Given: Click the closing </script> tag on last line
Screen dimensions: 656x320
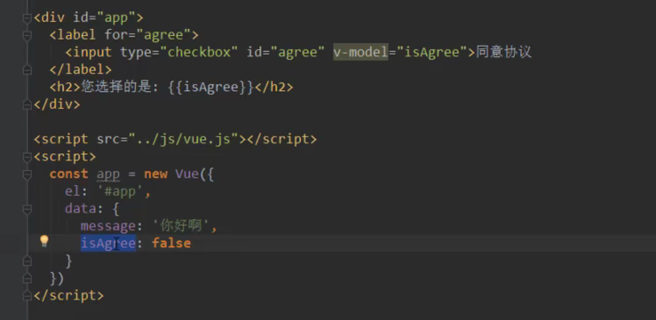Looking at the screenshot, I should coord(68,295).
